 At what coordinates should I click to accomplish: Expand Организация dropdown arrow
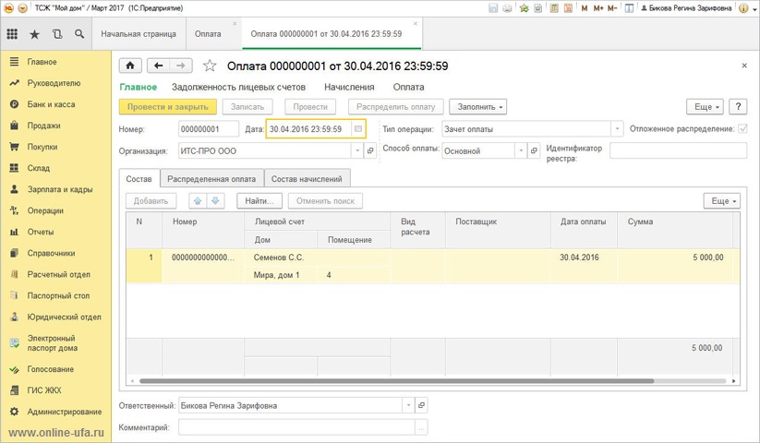coord(357,151)
